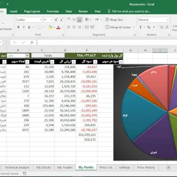The width and height of the screenshot is (177, 177).
Task: Click Insert Function fx icon
Action: coord(32,42)
